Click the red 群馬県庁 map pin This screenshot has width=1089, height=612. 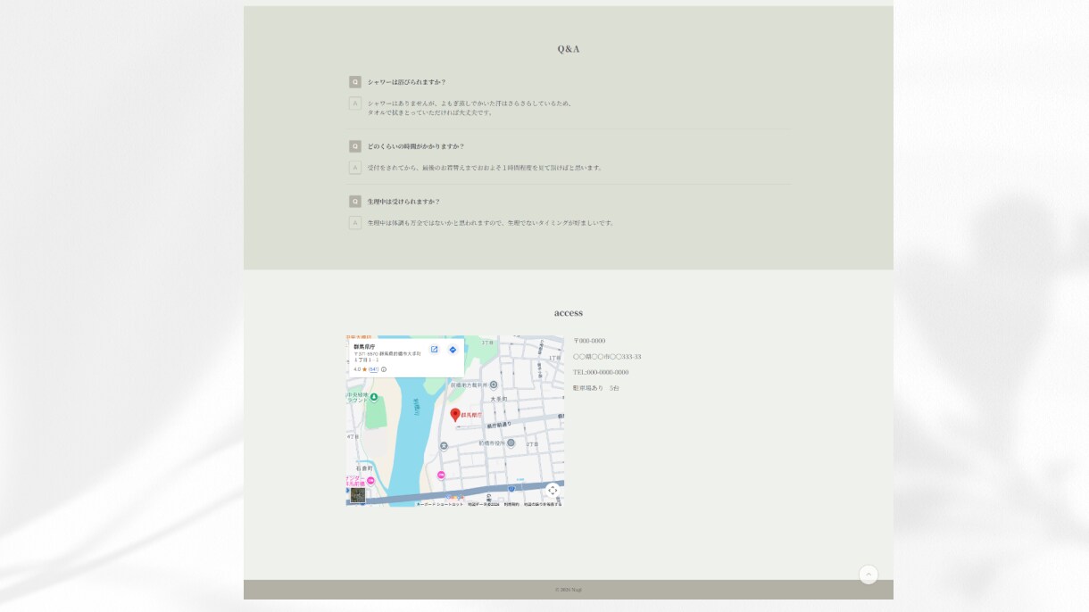(x=455, y=415)
